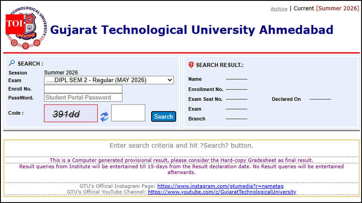This screenshot has width=362, height=203.
Task: Click the captcha image showing 391dd
Action: 71,113
